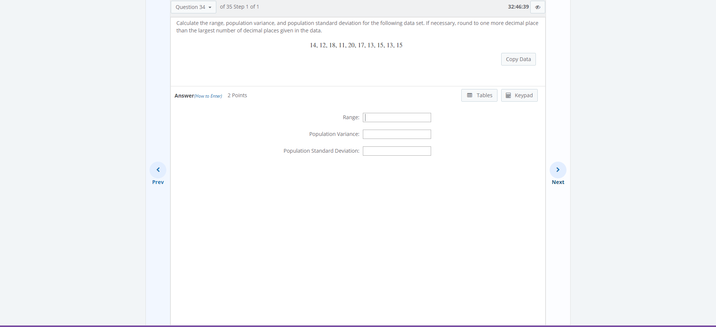Click the Population Standard Deviation input box
This screenshot has height=327, width=716.
[397, 151]
